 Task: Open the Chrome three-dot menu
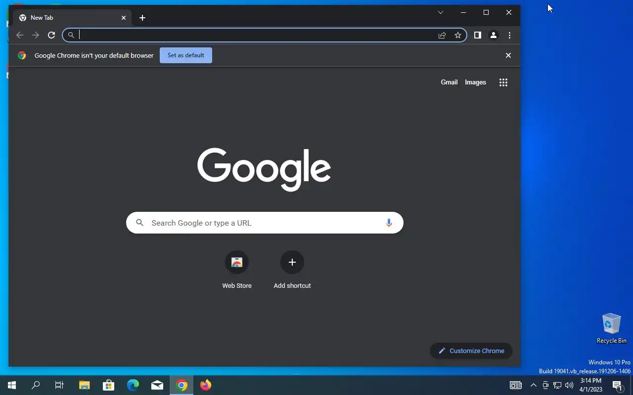coord(509,35)
